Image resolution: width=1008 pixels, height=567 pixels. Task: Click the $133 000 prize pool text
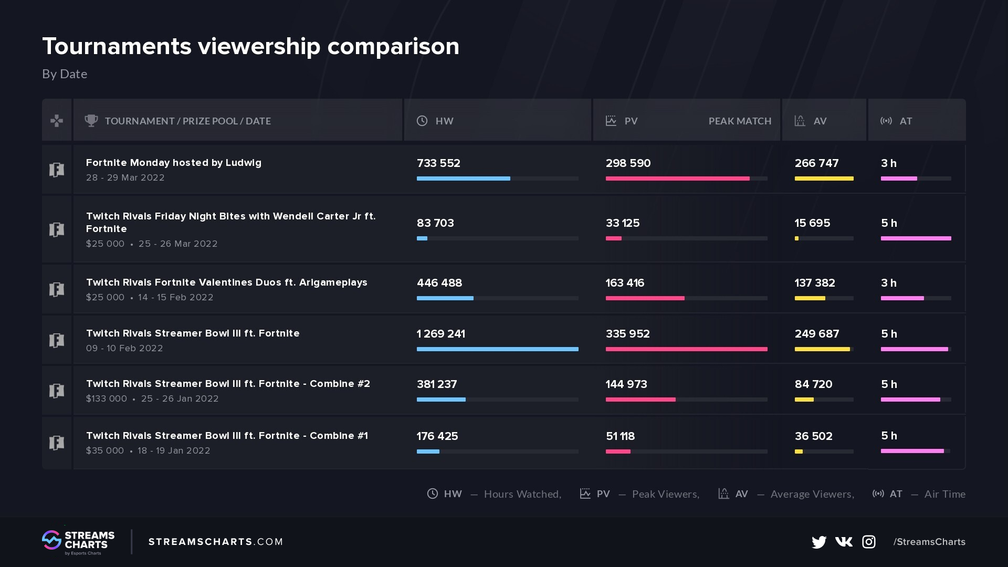(x=107, y=398)
